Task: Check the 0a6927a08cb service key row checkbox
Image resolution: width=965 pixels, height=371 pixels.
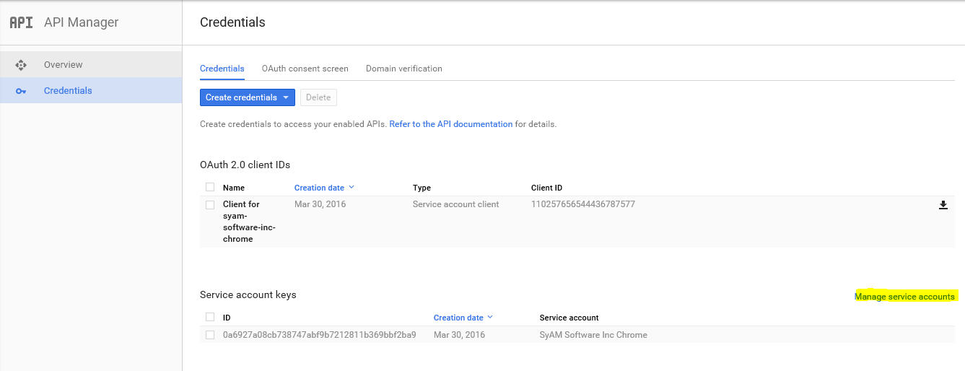Action: [210, 335]
